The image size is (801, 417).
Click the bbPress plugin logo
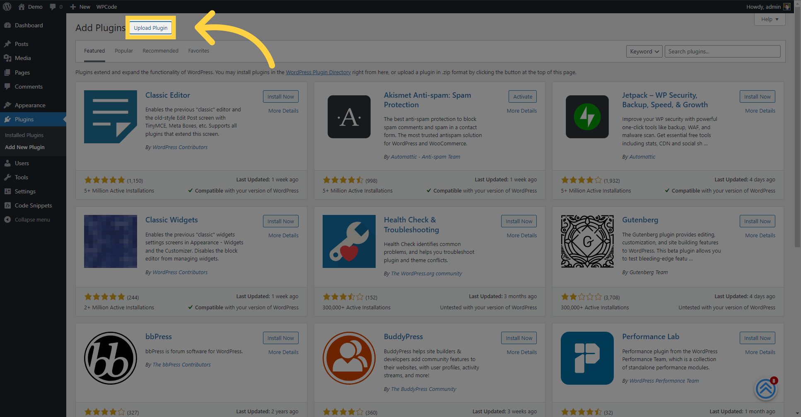111,358
